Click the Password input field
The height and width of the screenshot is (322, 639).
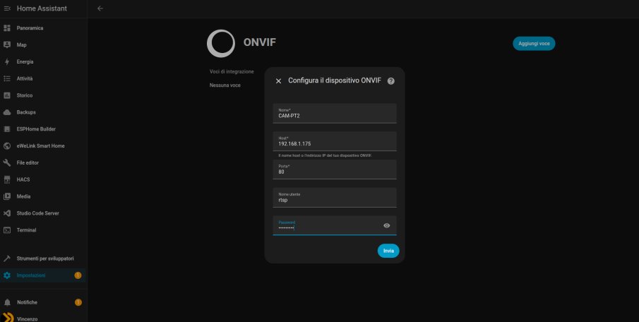point(335,225)
